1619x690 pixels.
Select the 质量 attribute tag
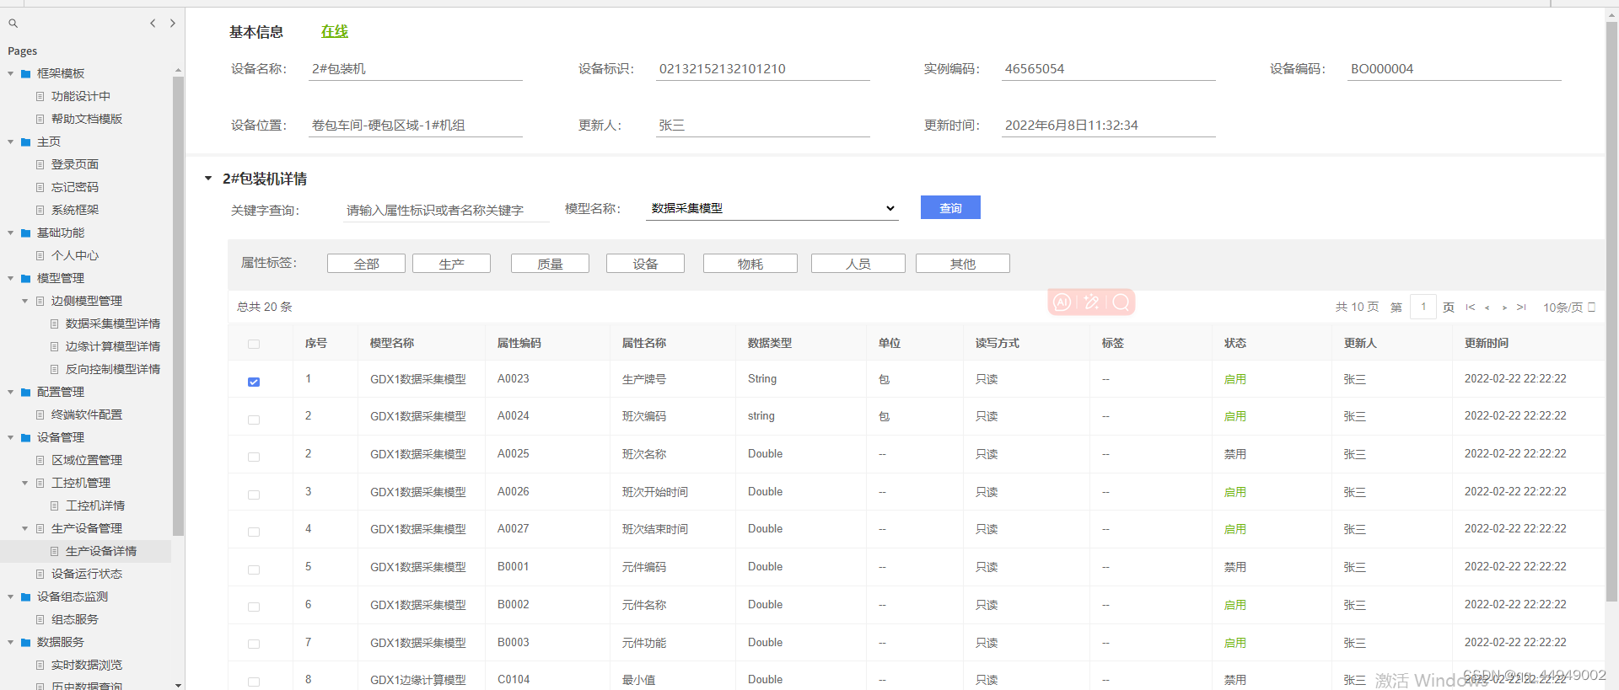[550, 264]
